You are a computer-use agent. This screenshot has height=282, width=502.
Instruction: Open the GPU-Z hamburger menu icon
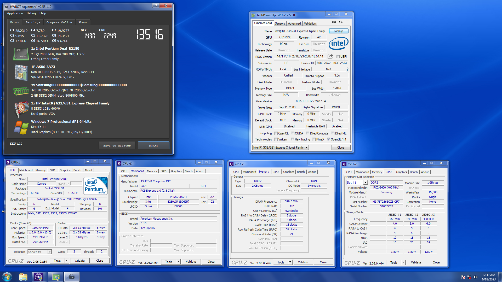(347, 22)
